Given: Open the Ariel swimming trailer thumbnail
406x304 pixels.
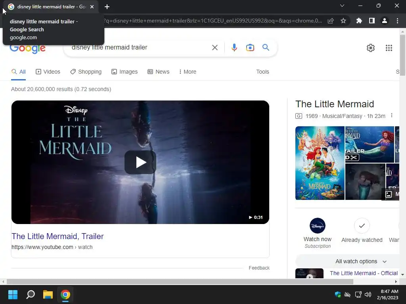Looking at the screenshot, I should (x=370, y=144).
